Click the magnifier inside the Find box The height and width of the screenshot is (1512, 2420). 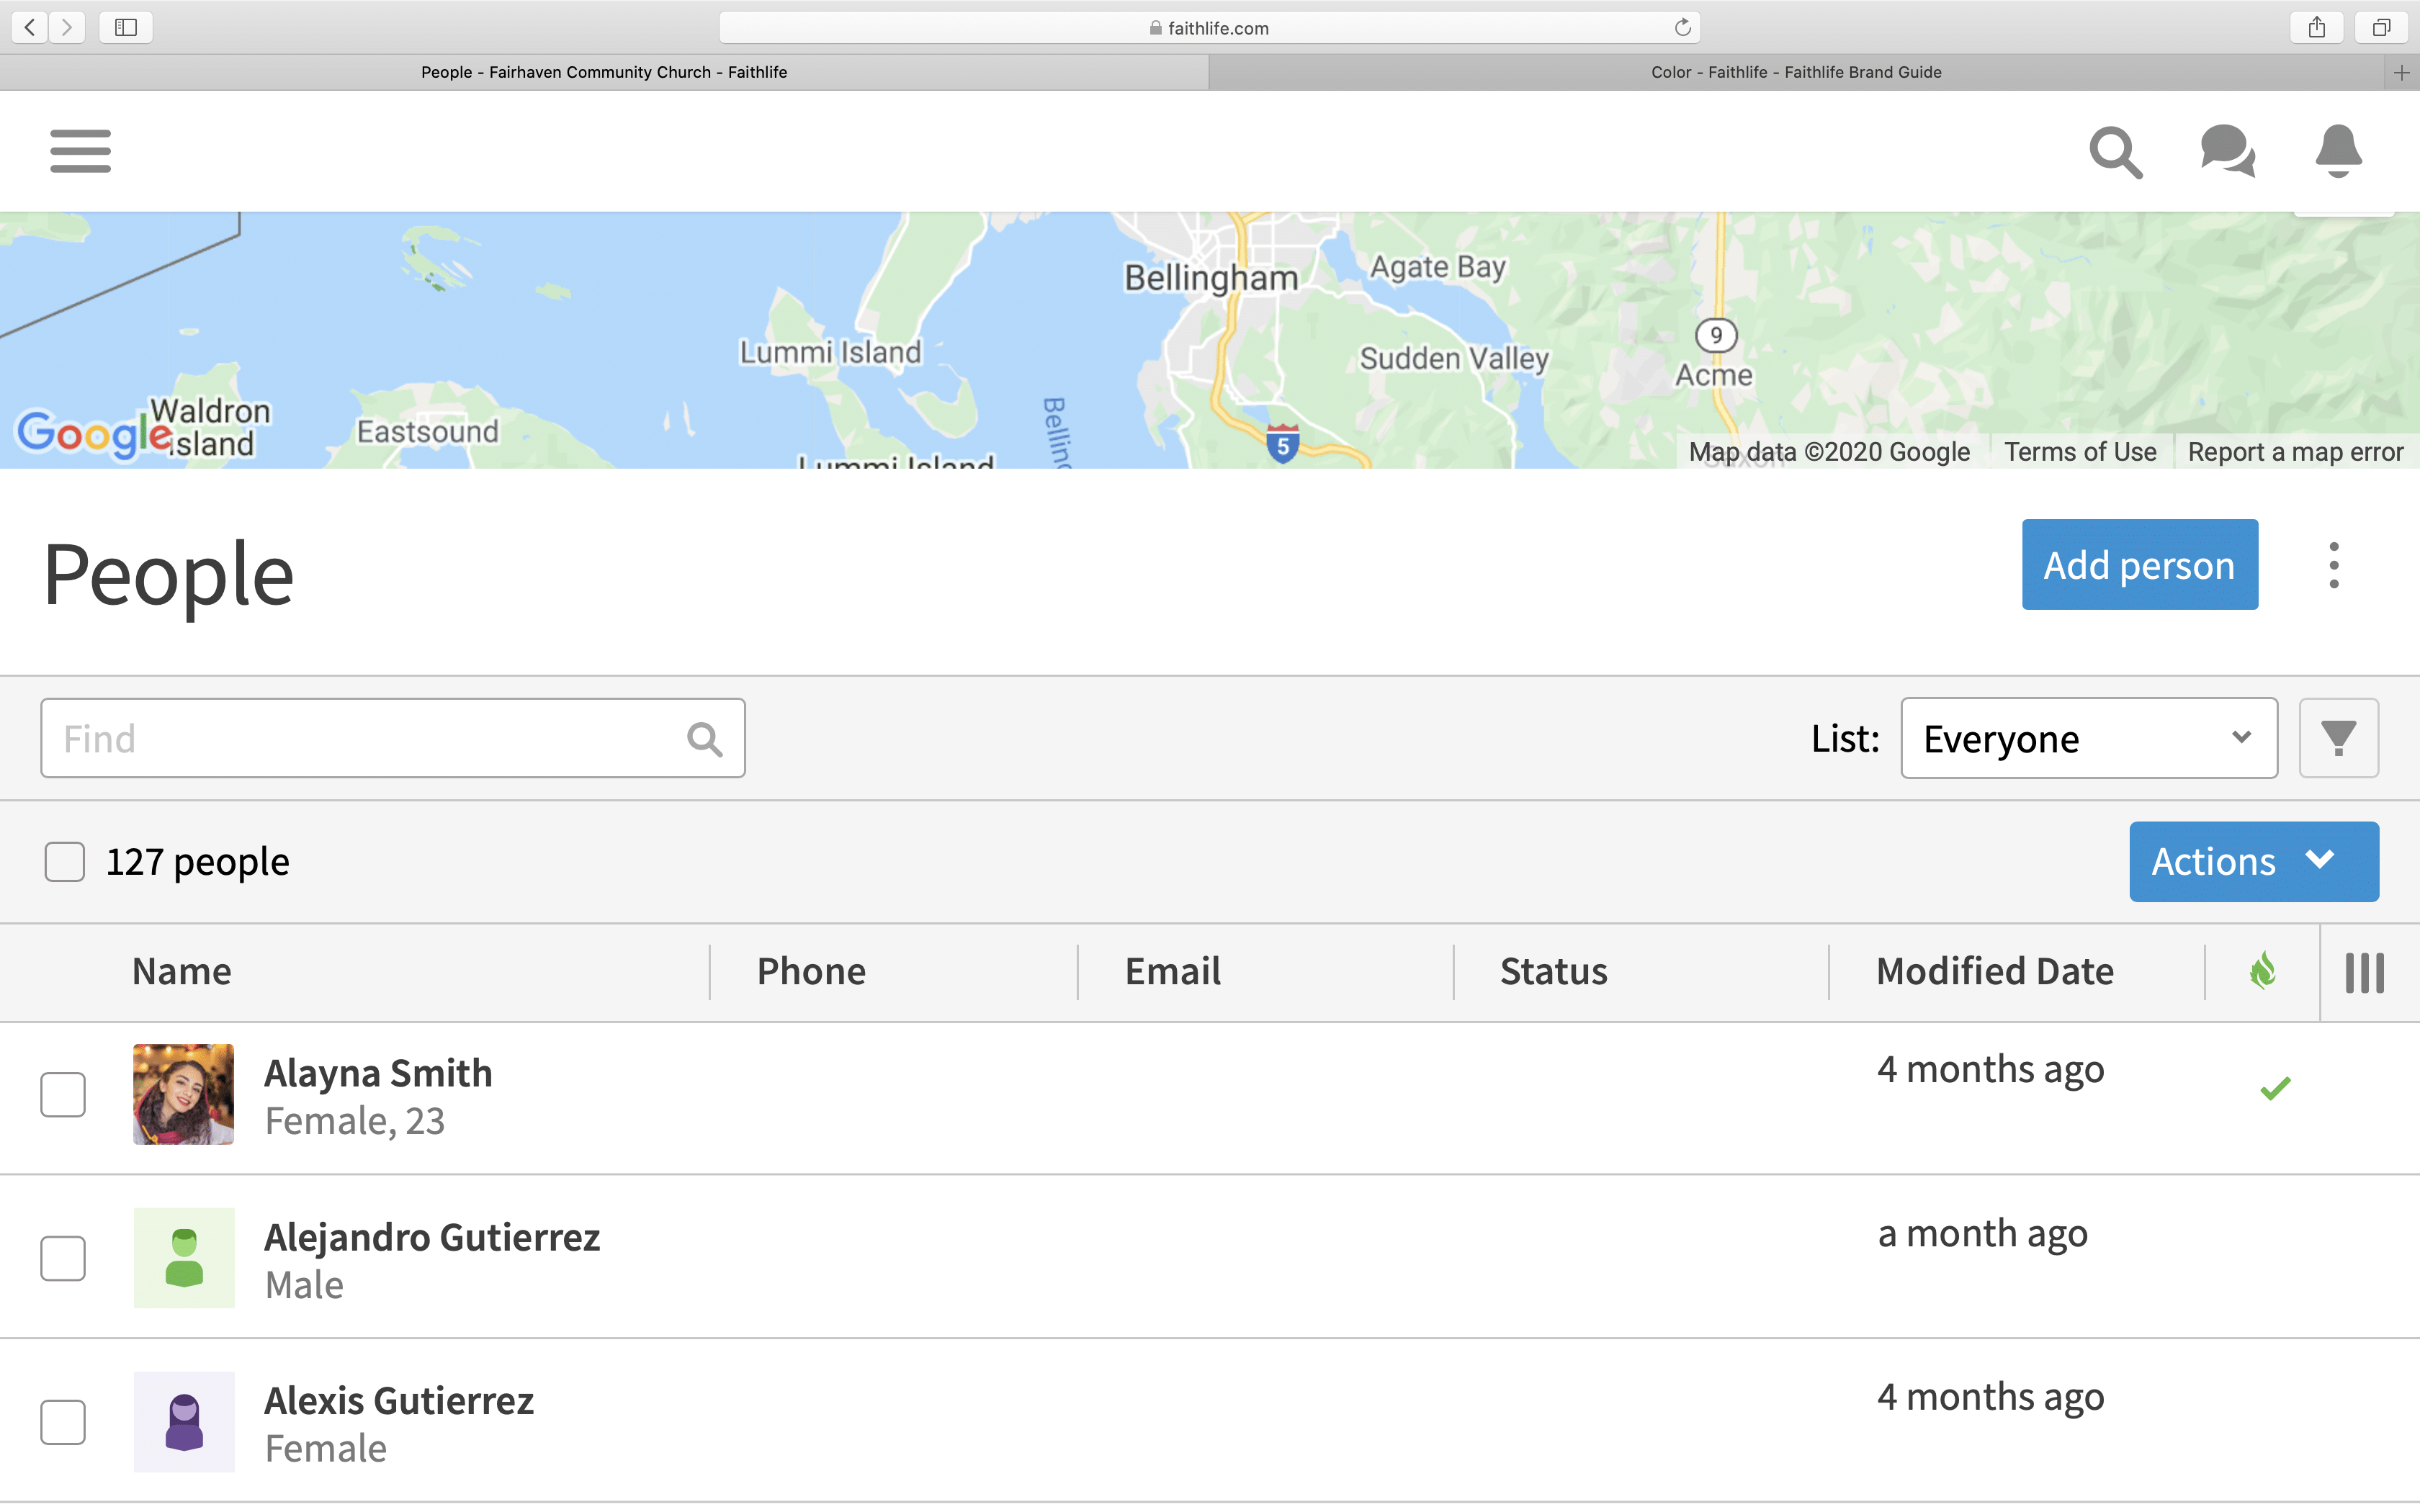tap(704, 739)
